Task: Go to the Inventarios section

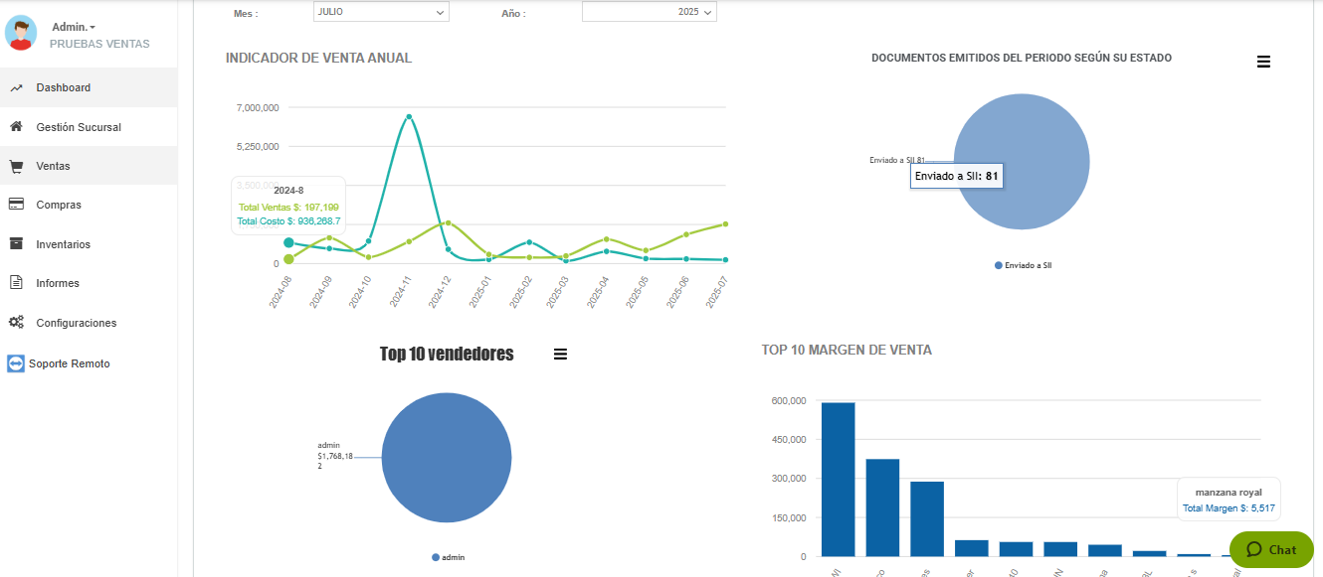Action: [x=63, y=244]
